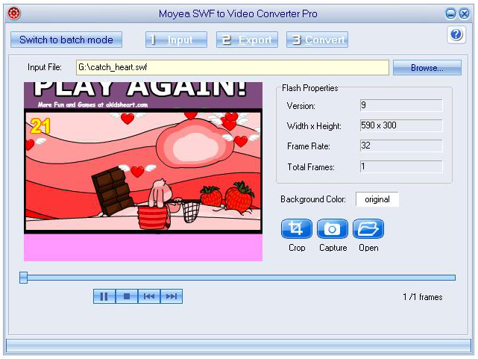Click the '1 /1 frames' counter text
Screen dimensions: 478x359
tap(423, 297)
